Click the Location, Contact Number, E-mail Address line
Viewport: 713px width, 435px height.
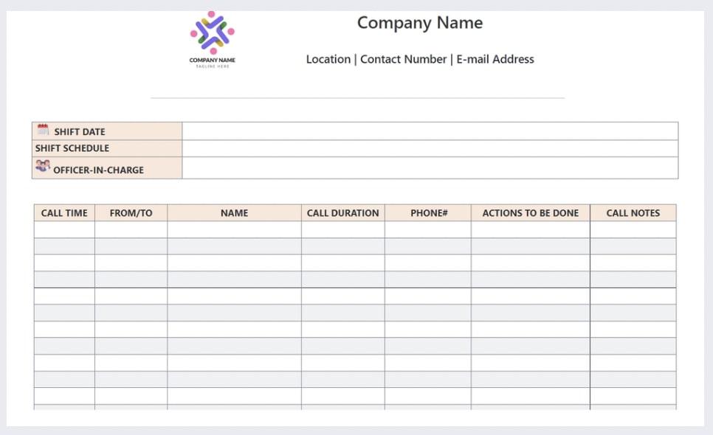(419, 59)
